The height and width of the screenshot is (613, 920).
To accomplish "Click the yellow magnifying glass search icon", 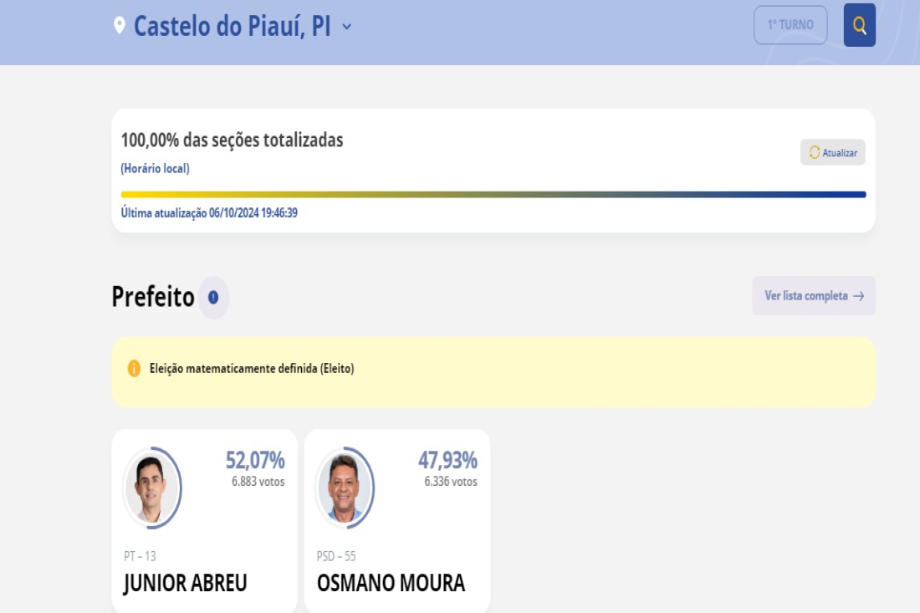I will pos(859,25).
